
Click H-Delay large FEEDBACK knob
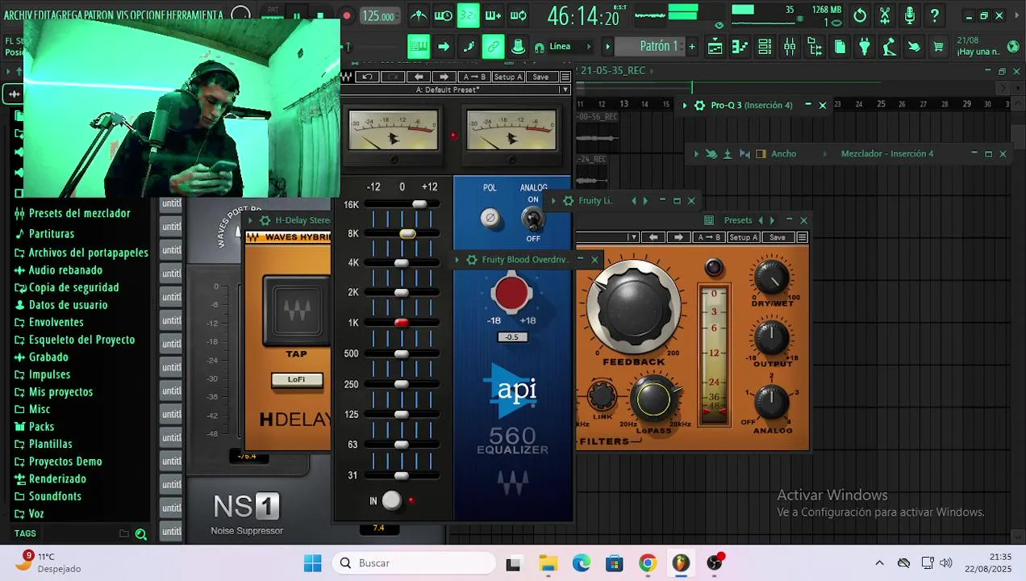[634, 305]
